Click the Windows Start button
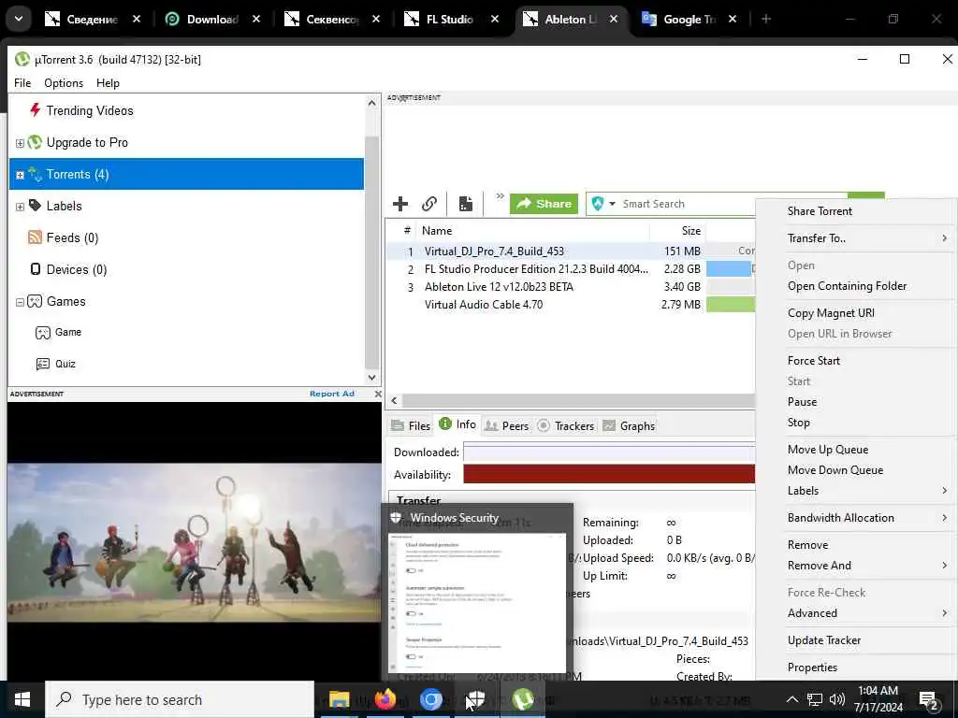The image size is (958, 718). [22, 699]
